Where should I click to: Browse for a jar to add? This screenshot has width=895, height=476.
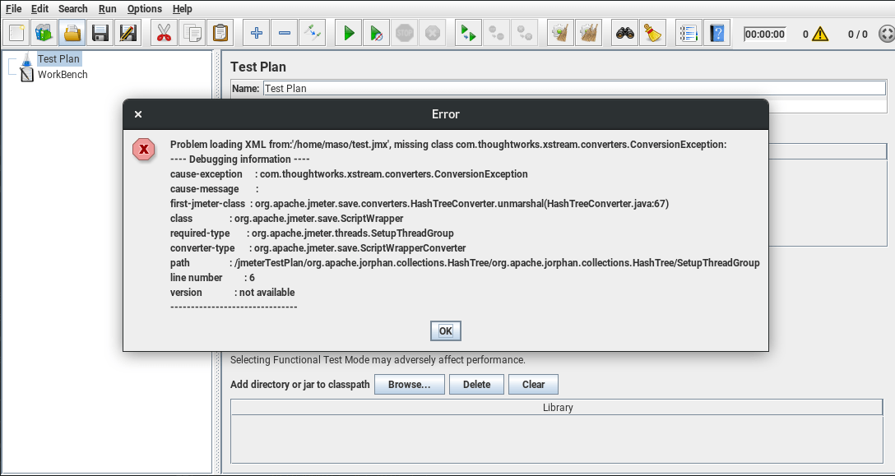coord(409,384)
